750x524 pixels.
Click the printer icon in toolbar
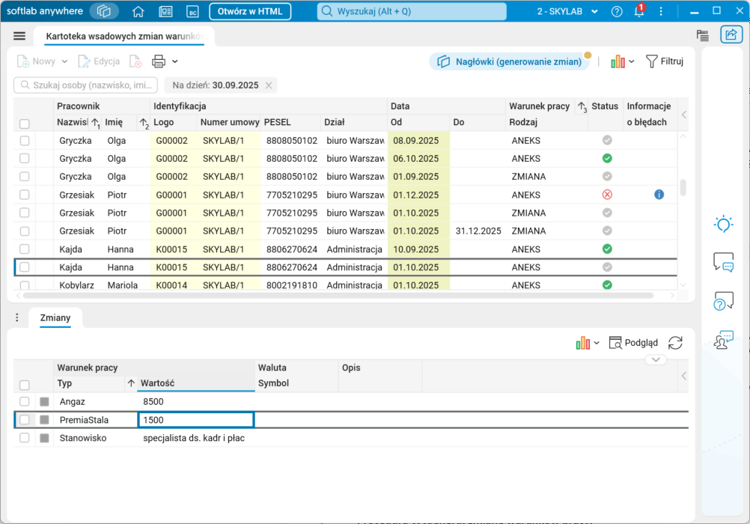(x=159, y=61)
